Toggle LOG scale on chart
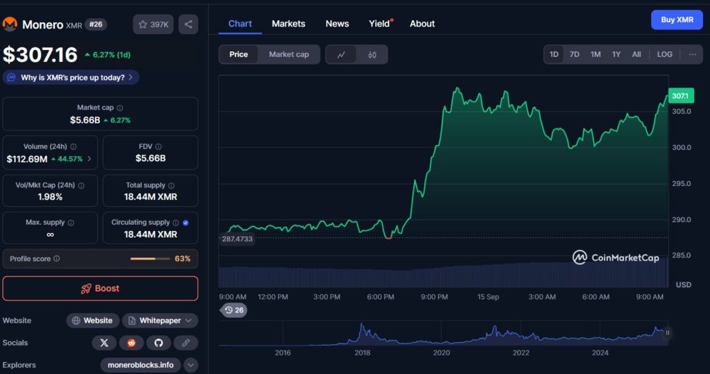The height and width of the screenshot is (374, 710). tap(665, 54)
